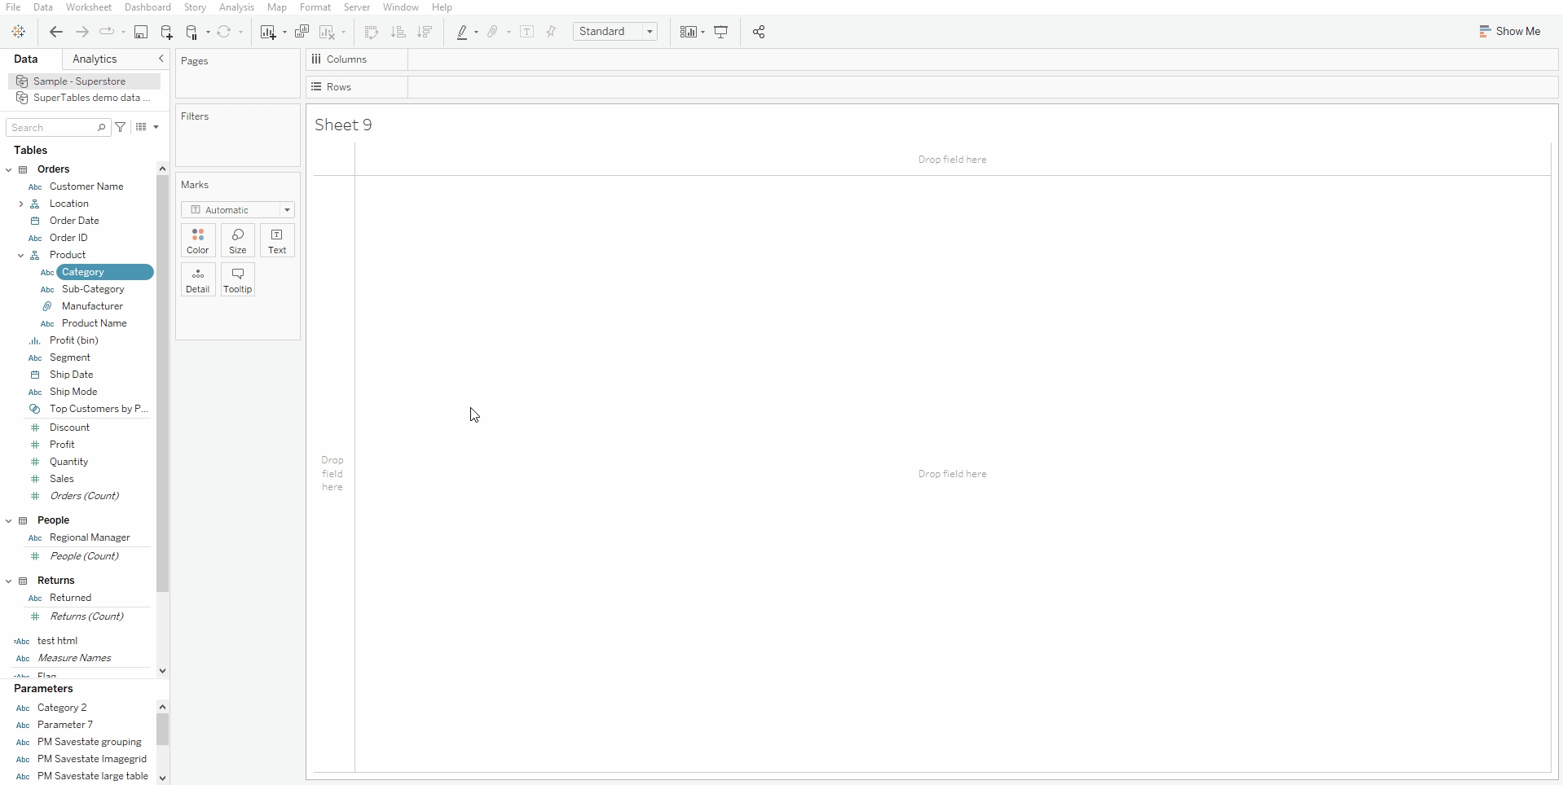Click the share workbook icon

(x=759, y=32)
